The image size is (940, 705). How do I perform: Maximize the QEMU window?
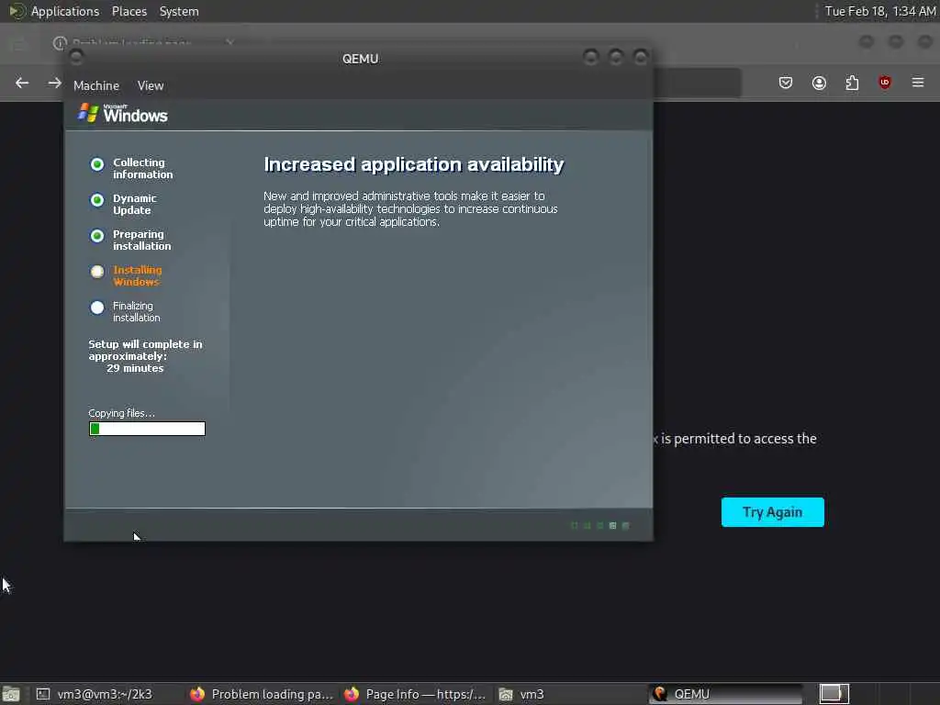tap(616, 58)
